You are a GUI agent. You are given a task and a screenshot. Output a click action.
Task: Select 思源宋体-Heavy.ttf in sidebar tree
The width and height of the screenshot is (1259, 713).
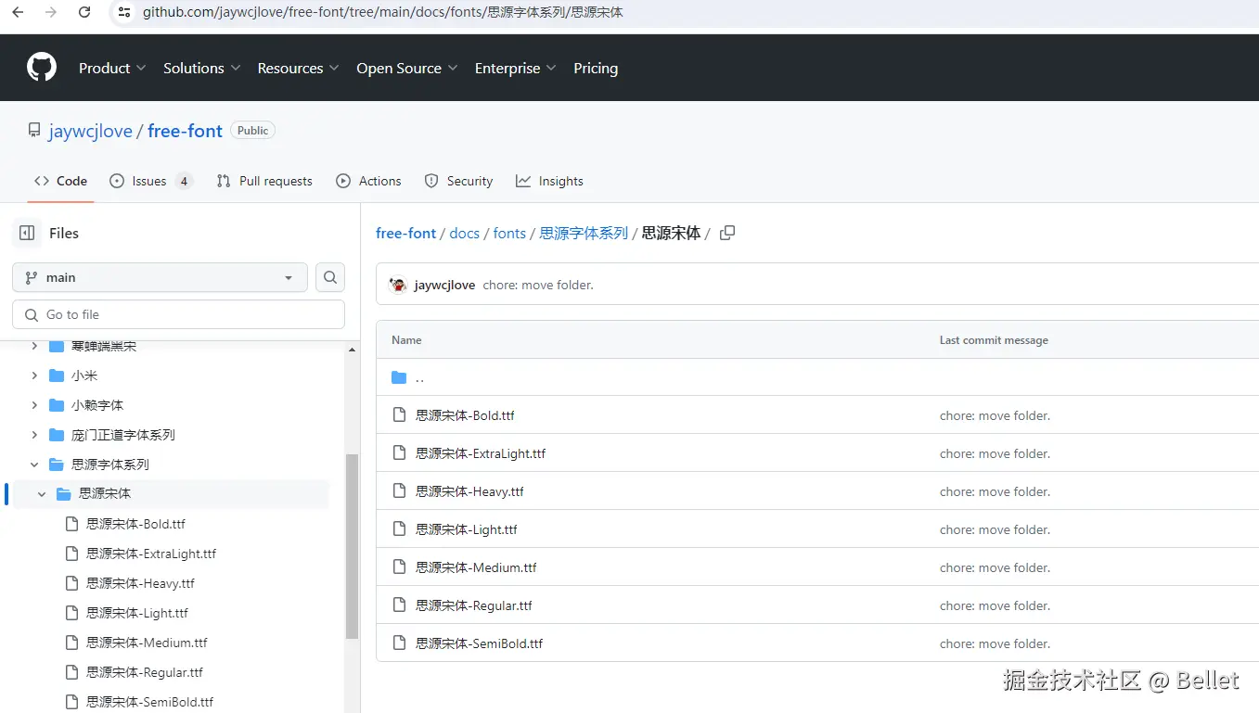click(140, 583)
